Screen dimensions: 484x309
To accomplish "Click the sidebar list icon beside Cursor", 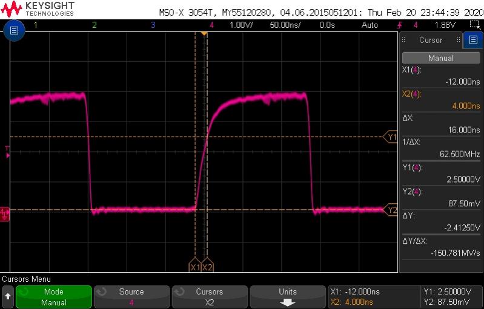I will click(473, 41).
